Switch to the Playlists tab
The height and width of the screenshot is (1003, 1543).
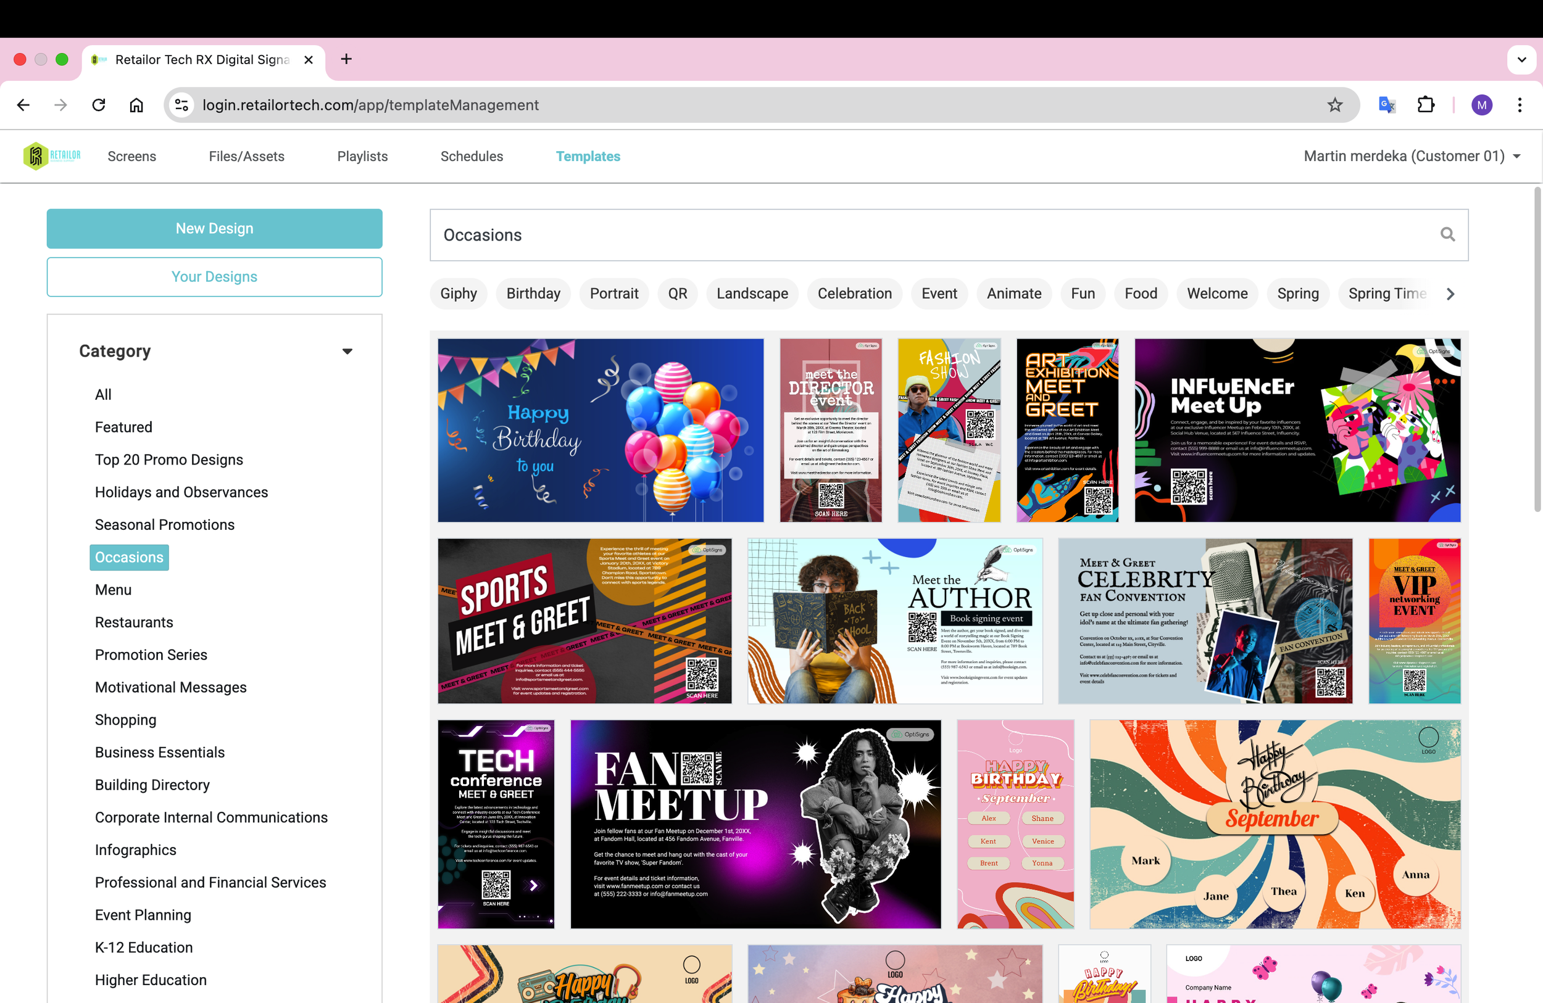pos(362,156)
